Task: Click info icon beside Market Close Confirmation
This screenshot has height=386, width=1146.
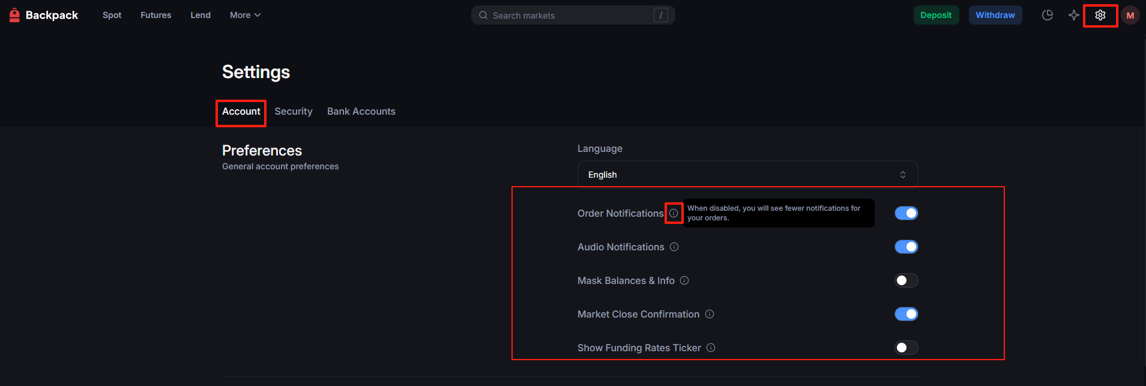Action: (x=710, y=314)
